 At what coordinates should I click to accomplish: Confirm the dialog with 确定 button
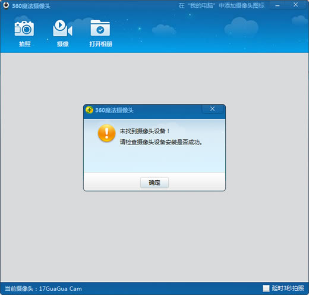coord(154,183)
